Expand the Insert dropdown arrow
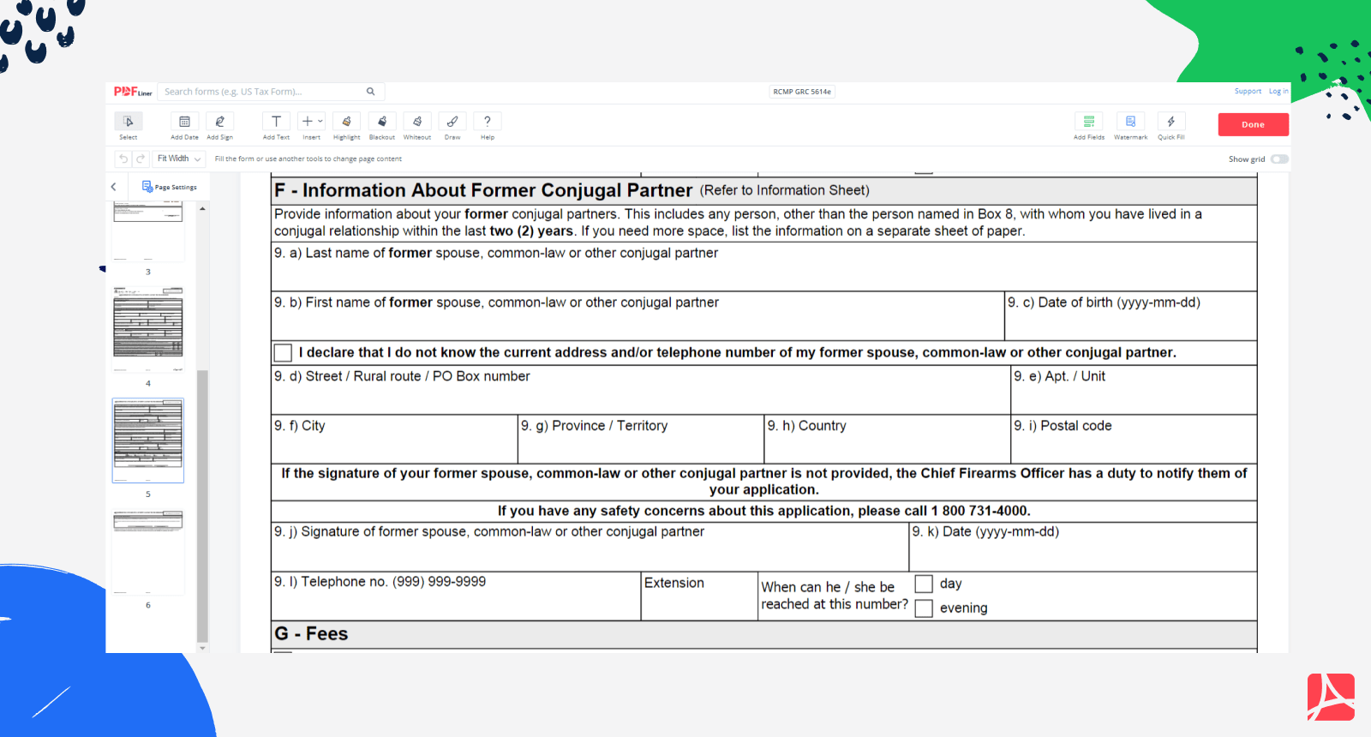 (320, 122)
